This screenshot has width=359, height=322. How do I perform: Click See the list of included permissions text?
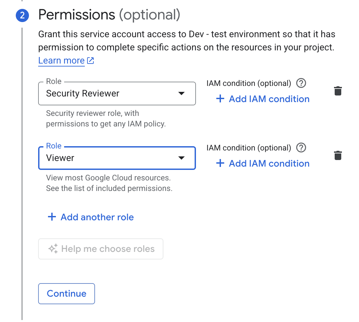109,189
